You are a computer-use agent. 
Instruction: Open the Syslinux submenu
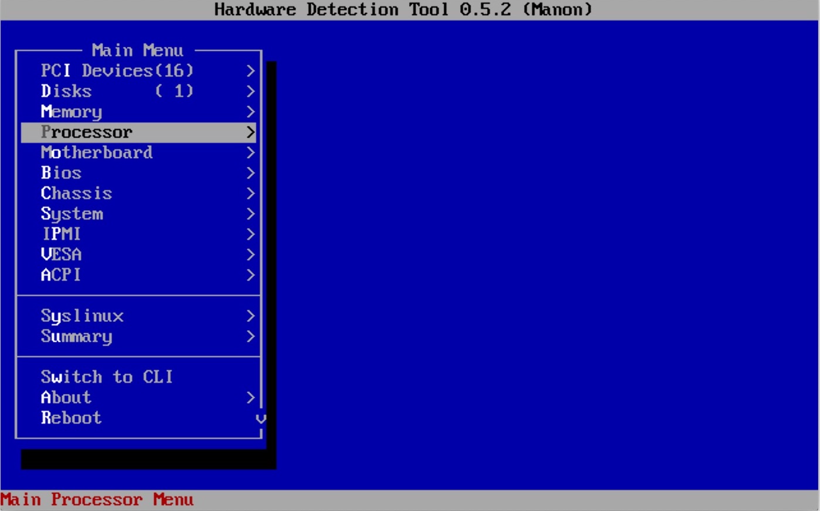82,316
